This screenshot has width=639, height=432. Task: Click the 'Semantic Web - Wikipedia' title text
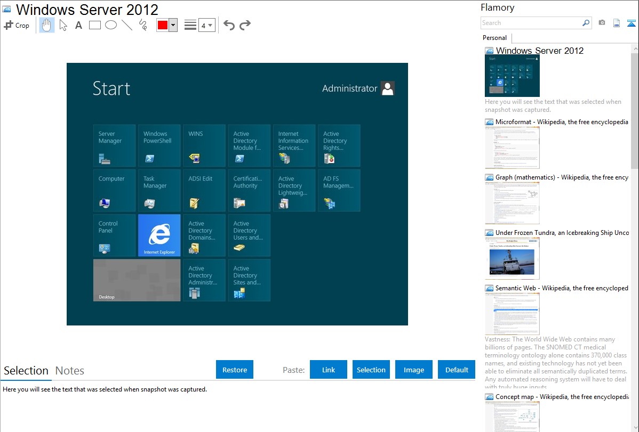pyautogui.click(x=562, y=288)
